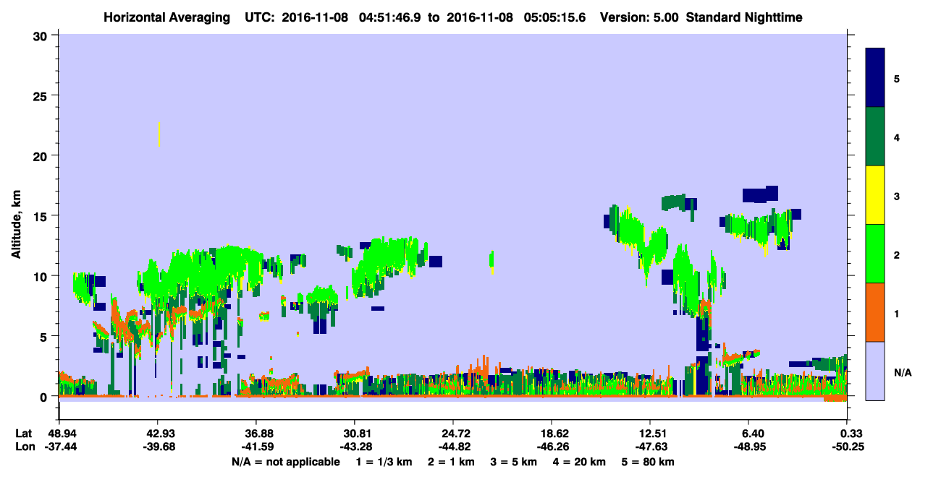Viewport: 941px width, 482px height.
Task: Click the longitude value '-50.25'
Action: click(x=848, y=447)
